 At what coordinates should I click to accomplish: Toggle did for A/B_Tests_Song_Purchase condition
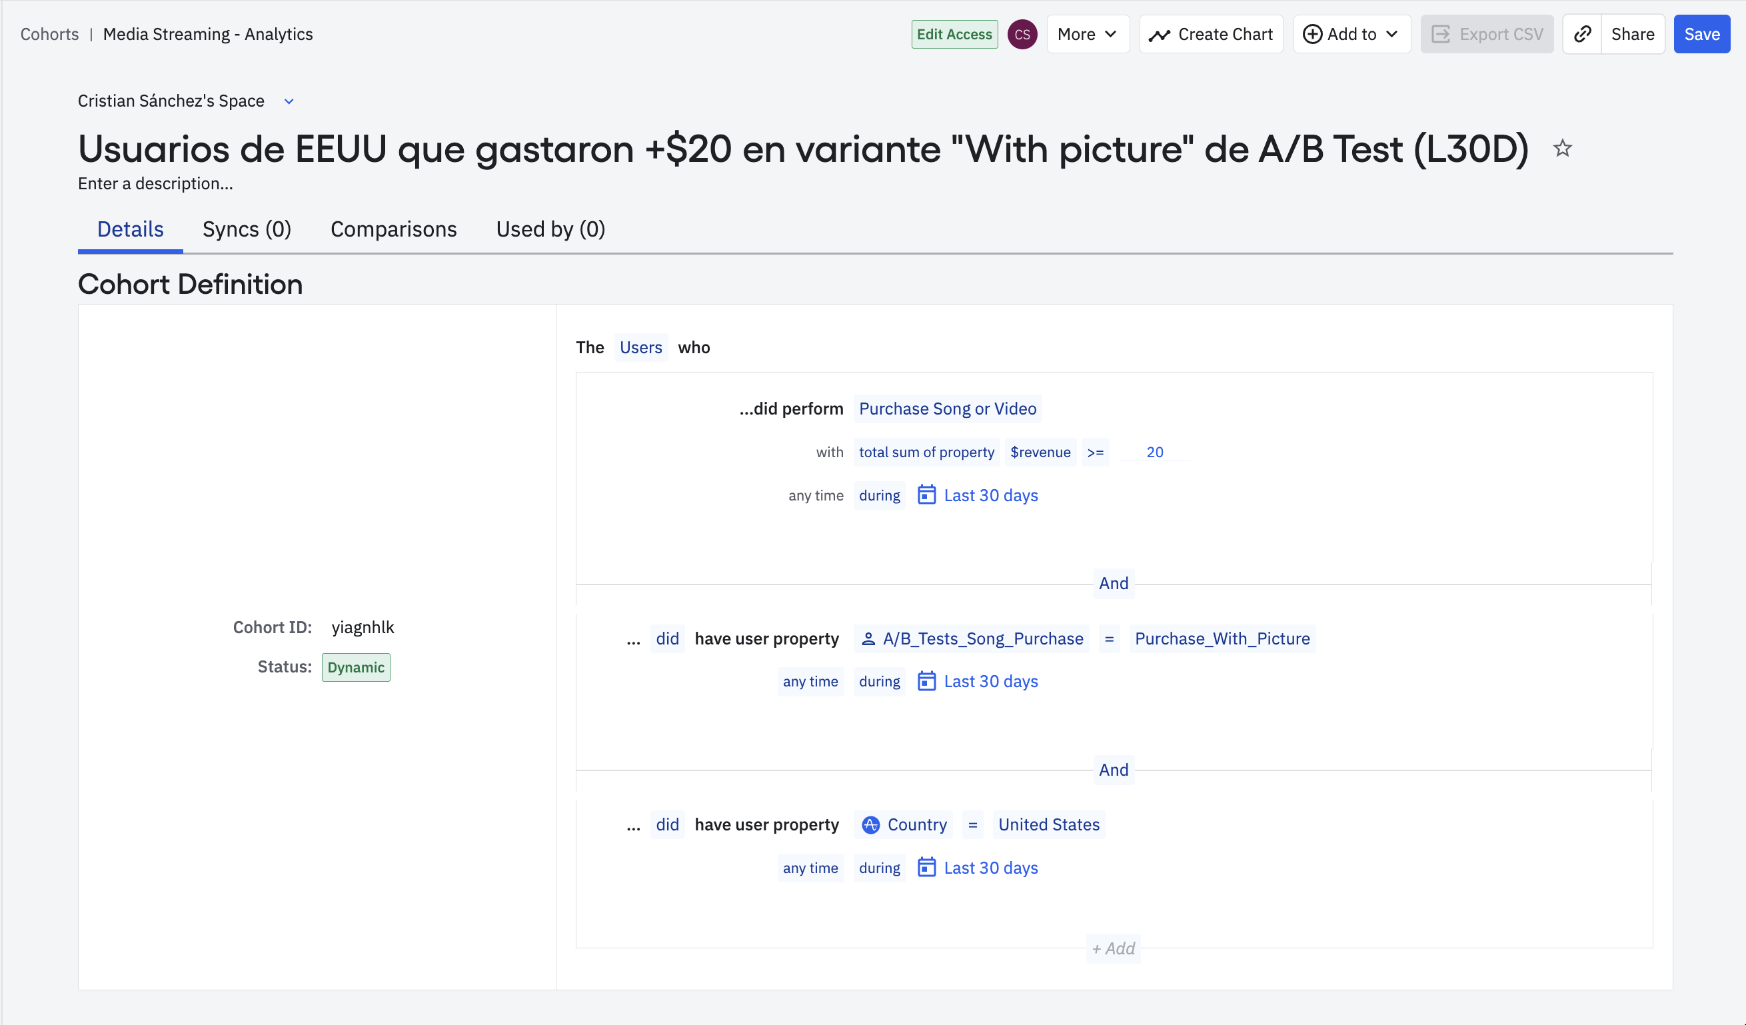pos(667,638)
